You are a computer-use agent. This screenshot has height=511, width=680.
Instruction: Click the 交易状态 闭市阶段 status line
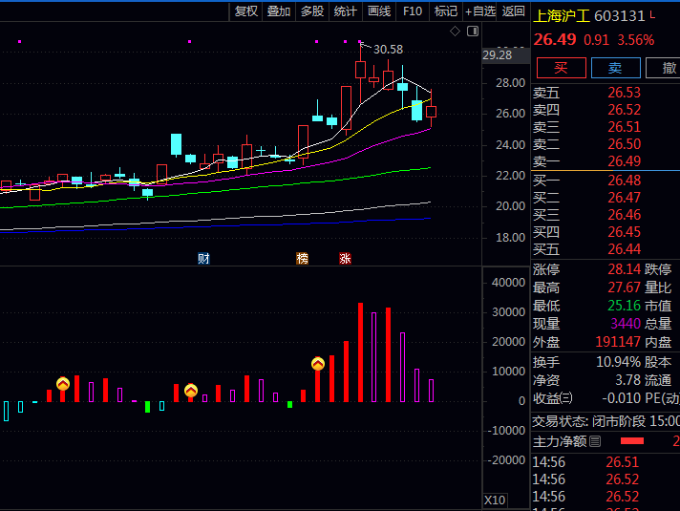pyautogui.click(x=606, y=421)
